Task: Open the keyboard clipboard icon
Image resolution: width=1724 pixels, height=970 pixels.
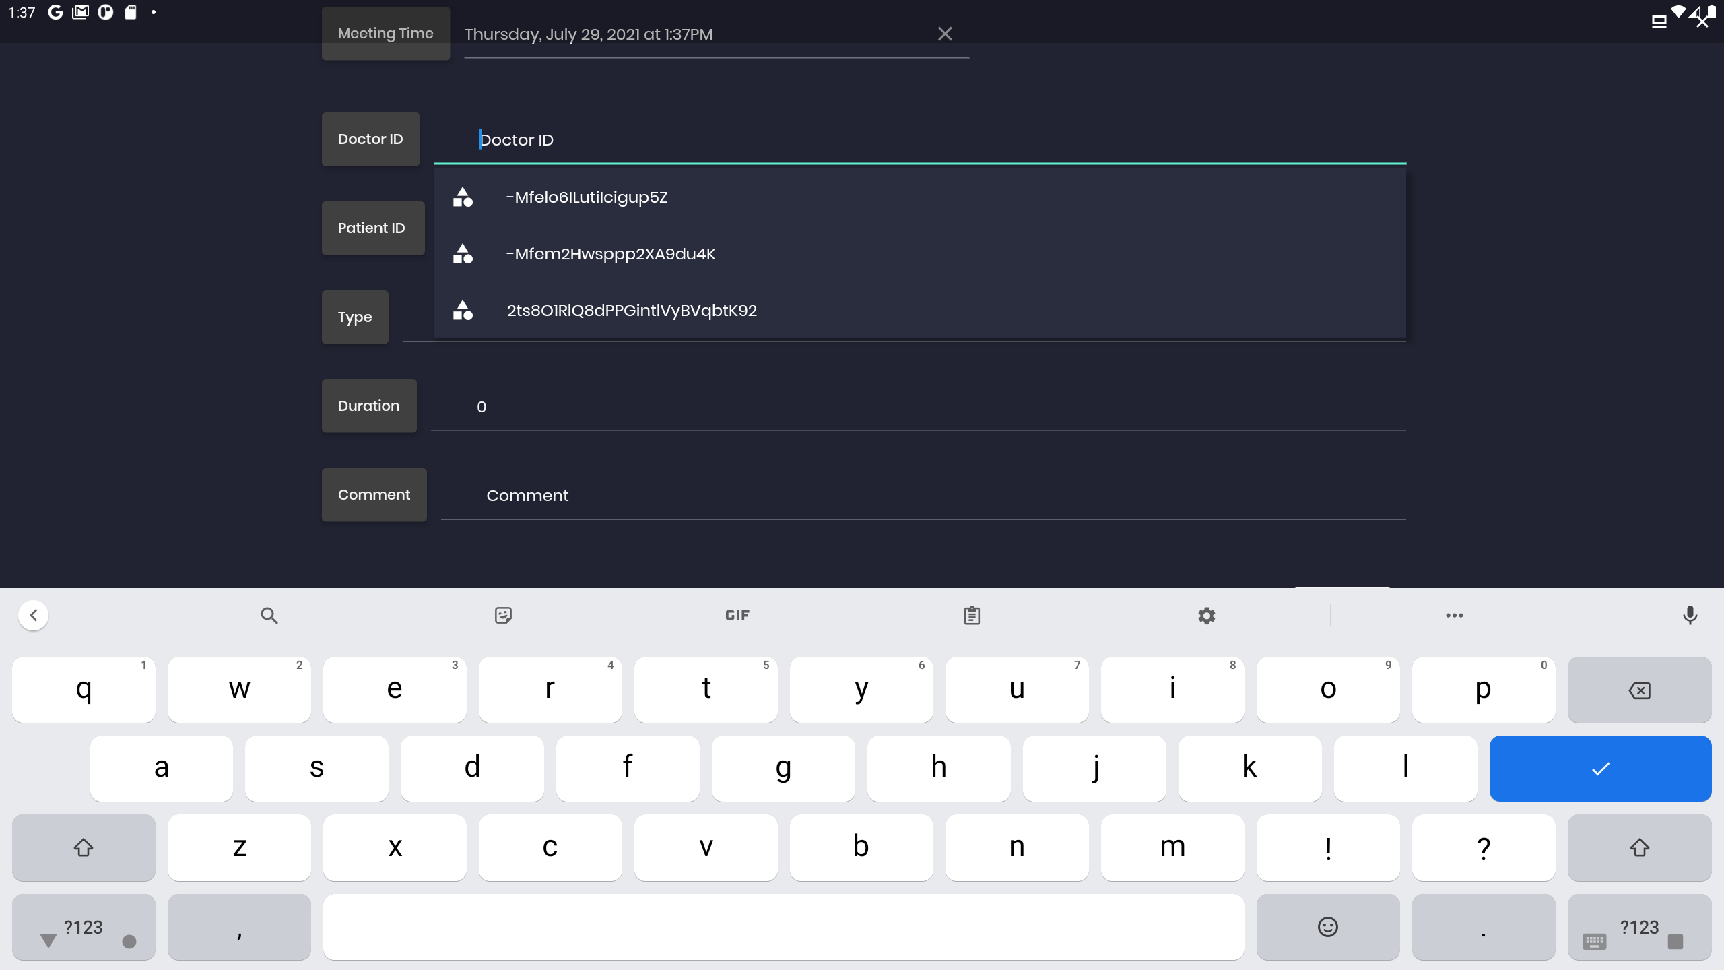Action: point(971,615)
